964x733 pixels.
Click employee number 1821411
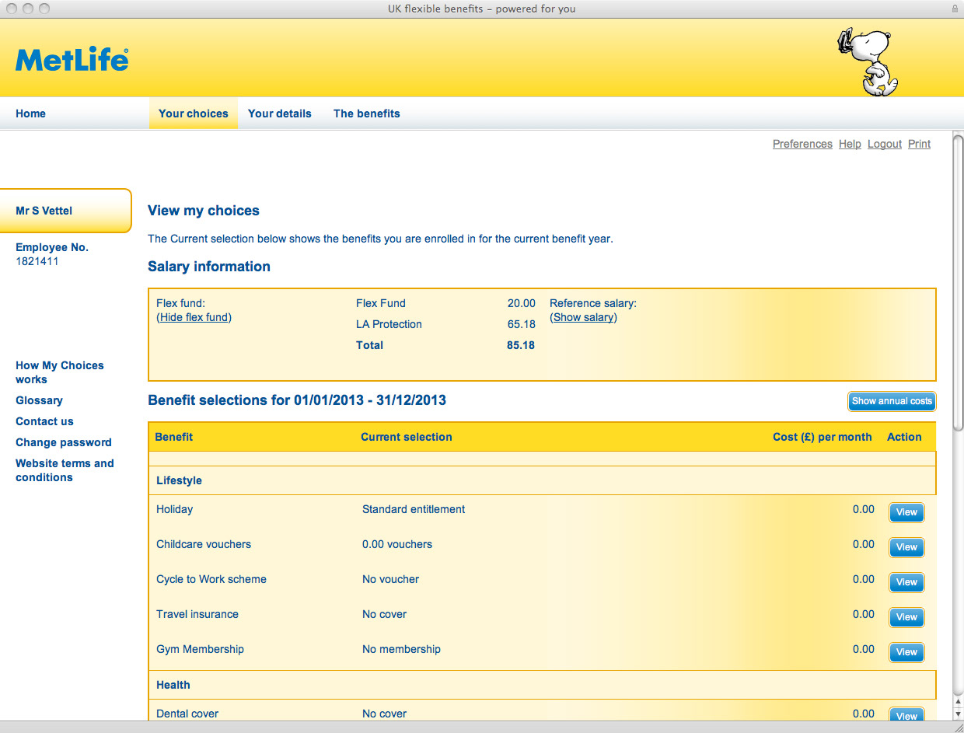point(37,261)
